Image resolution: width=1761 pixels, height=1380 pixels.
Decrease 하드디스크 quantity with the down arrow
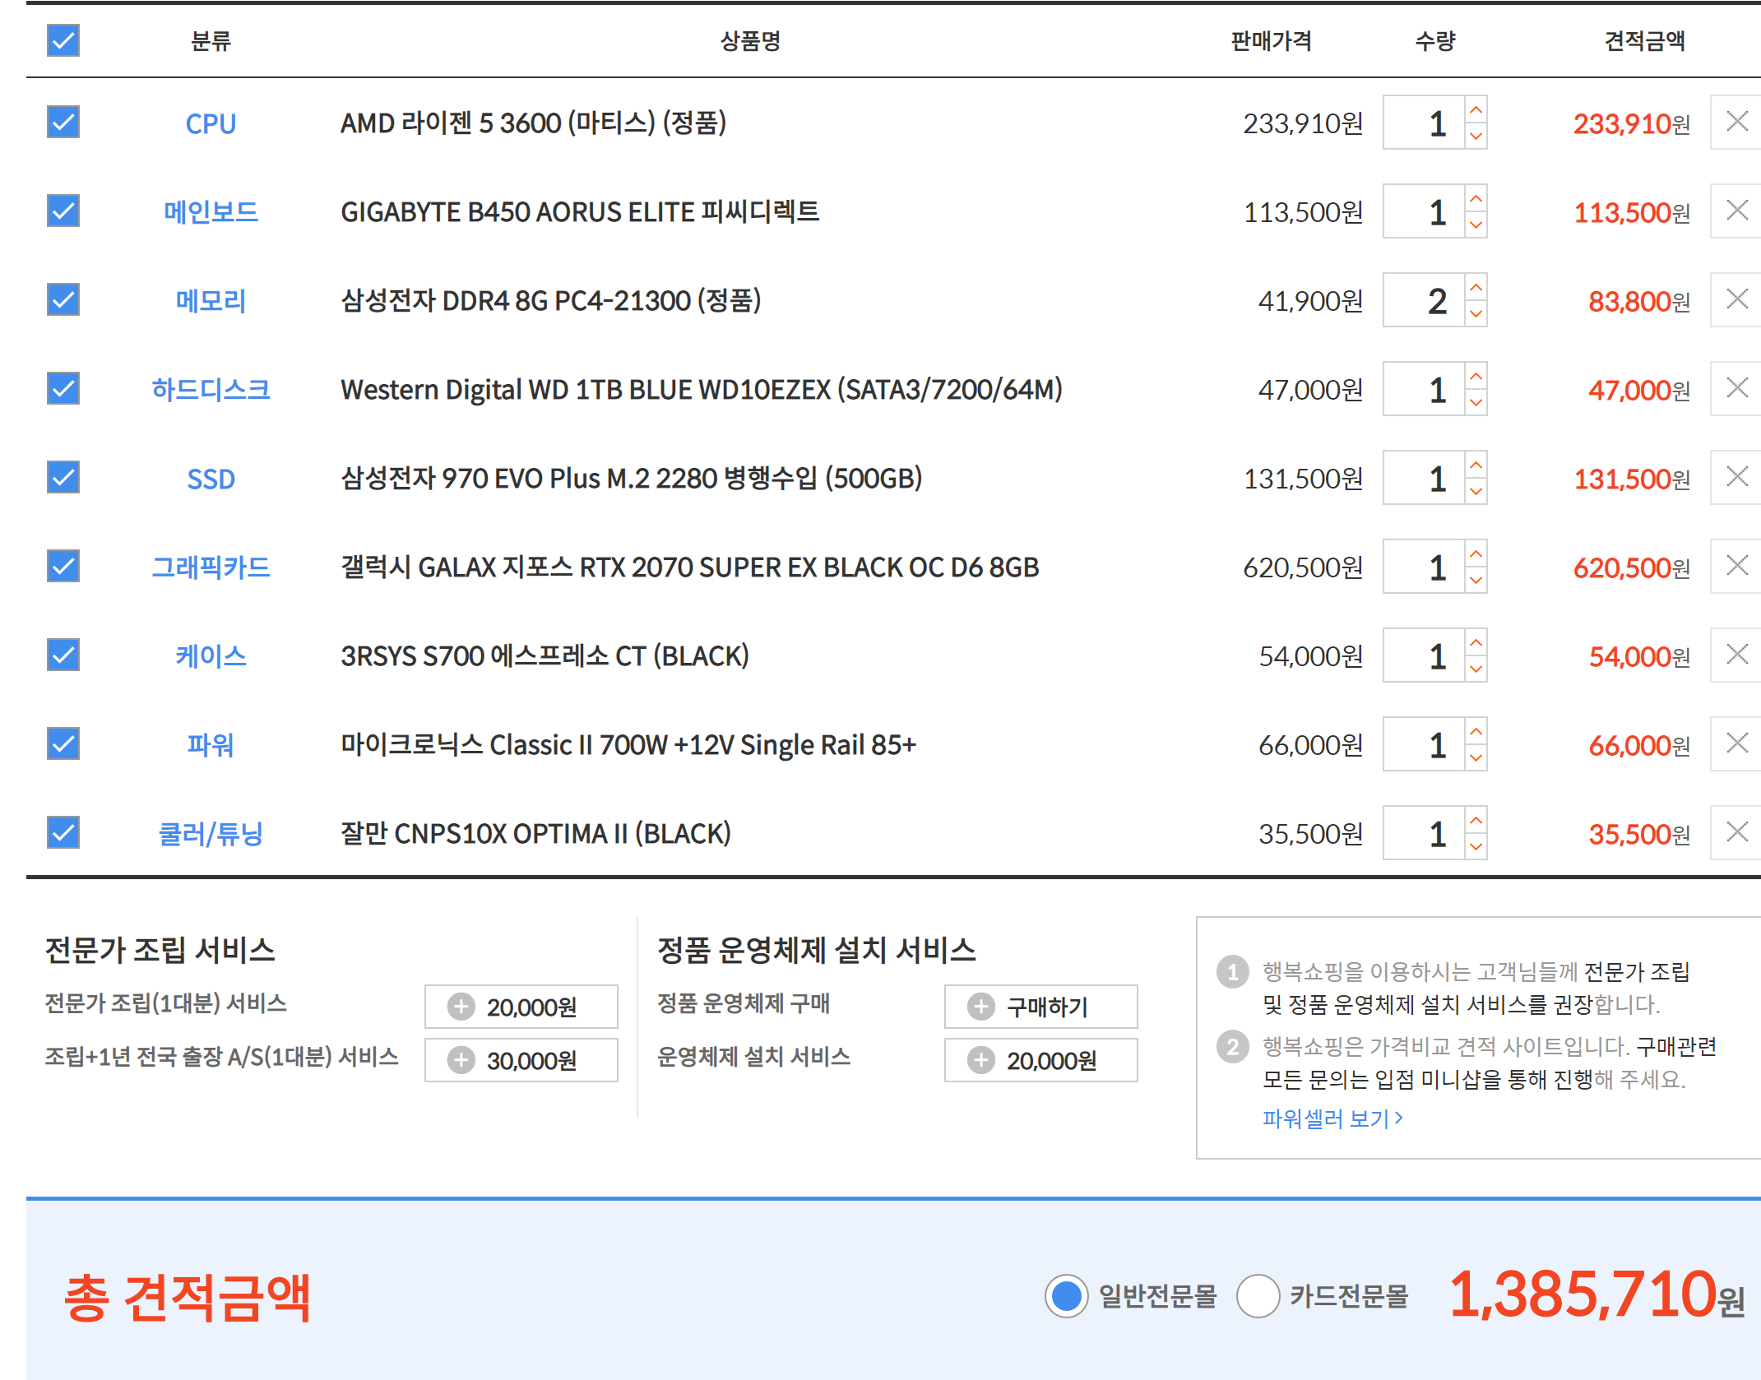[1476, 402]
